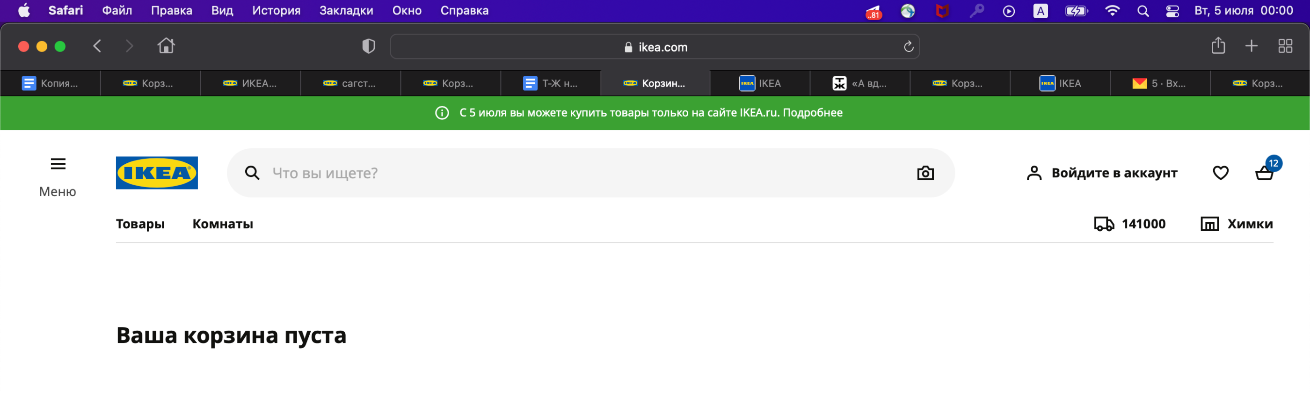The width and height of the screenshot is (1310, 394).
Task: Open the Закладки menu
Action: pyautogui.click(x=346, y=11)
